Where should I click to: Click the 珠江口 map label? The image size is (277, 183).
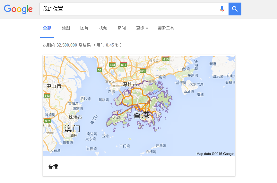coord(94,119)
